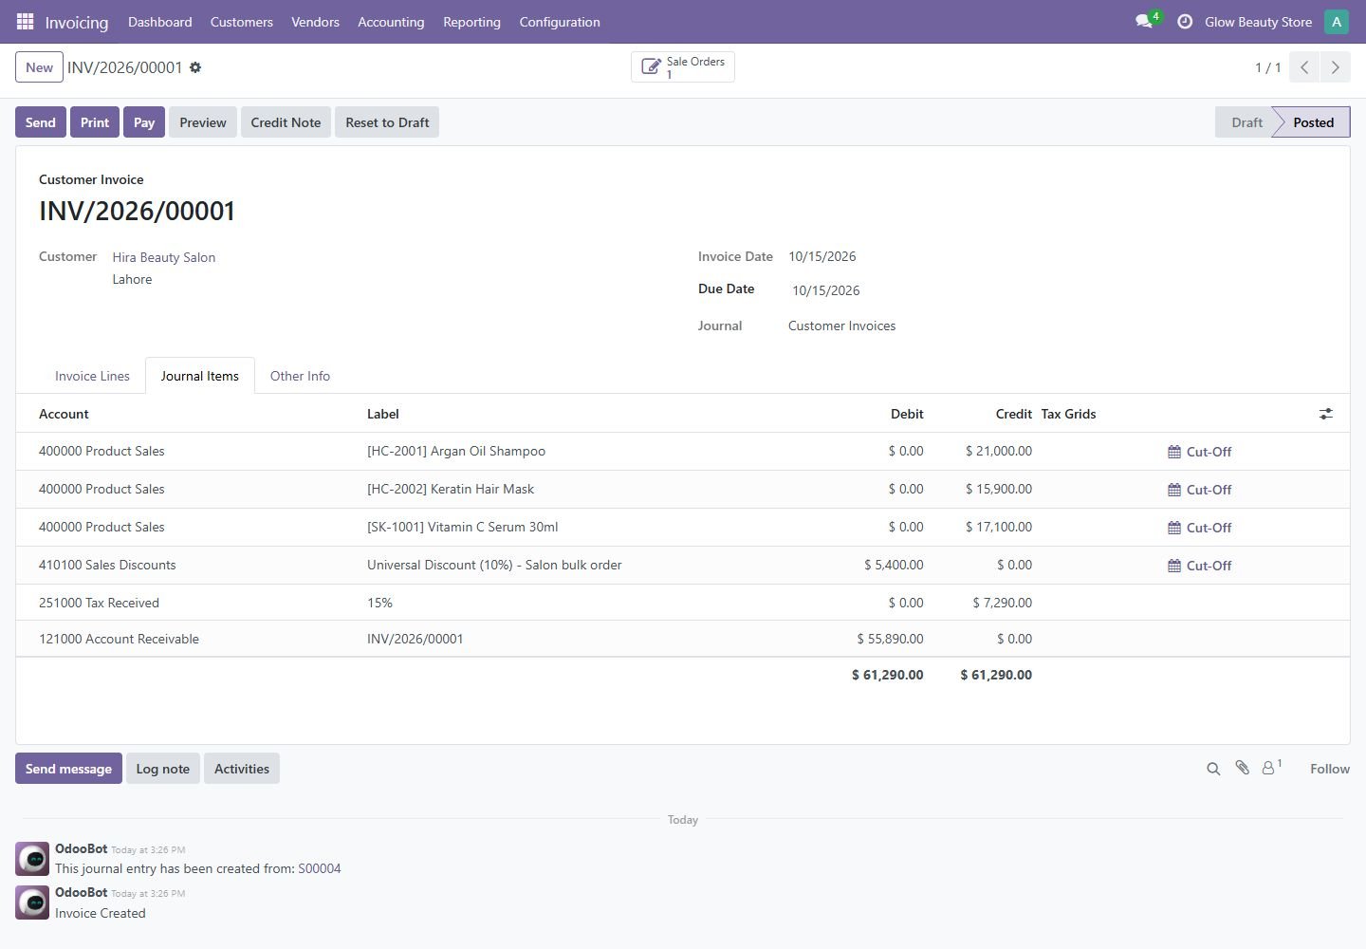Open the Hira Beauty Salon customer link
This screenshot has width=1366, height=949.
pos(164,257)
